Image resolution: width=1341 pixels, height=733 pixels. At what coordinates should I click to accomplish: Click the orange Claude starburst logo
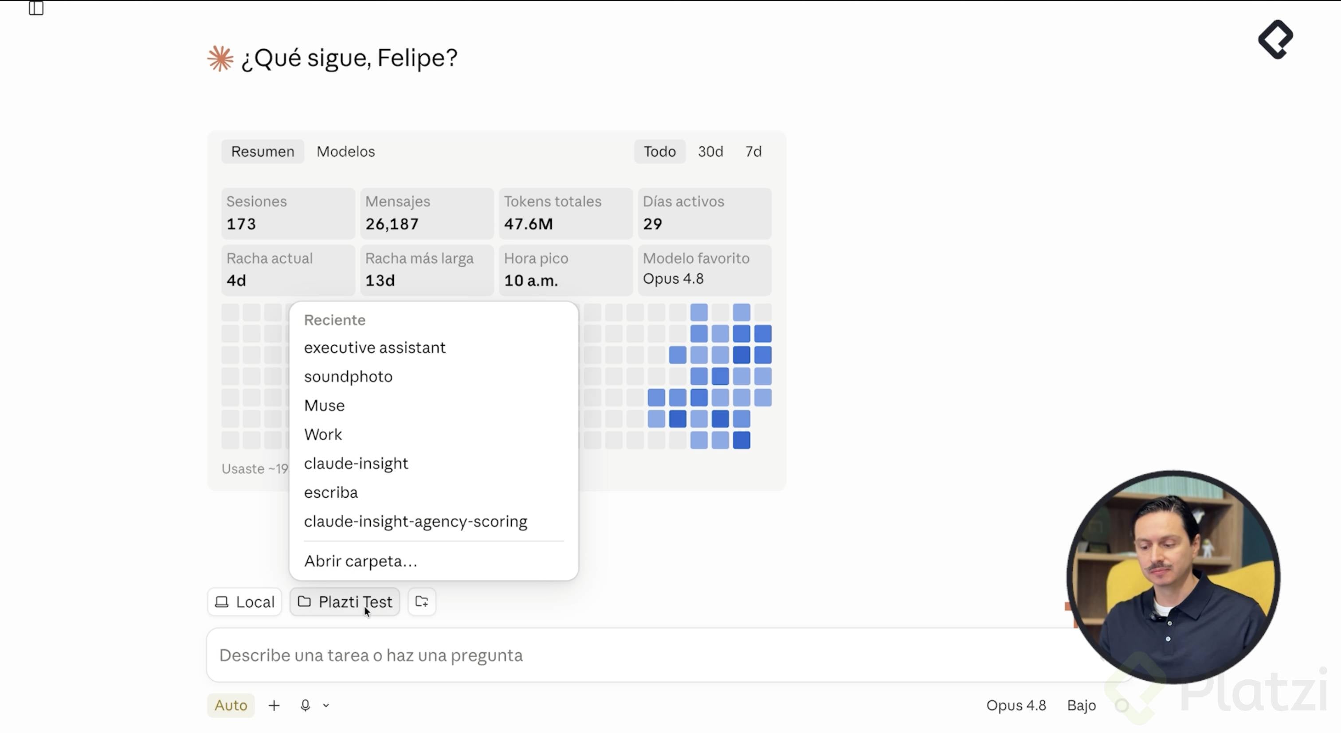tap(220, 58)
